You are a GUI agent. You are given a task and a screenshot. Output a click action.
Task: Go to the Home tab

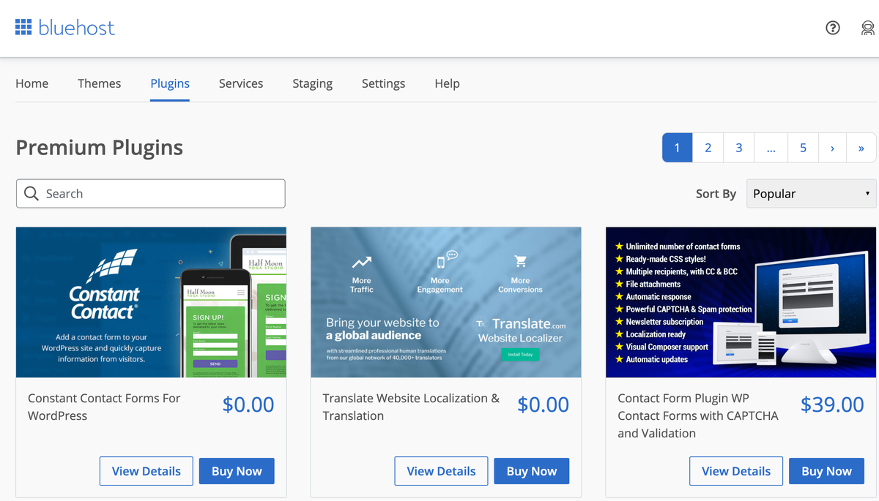pos(32,83)
